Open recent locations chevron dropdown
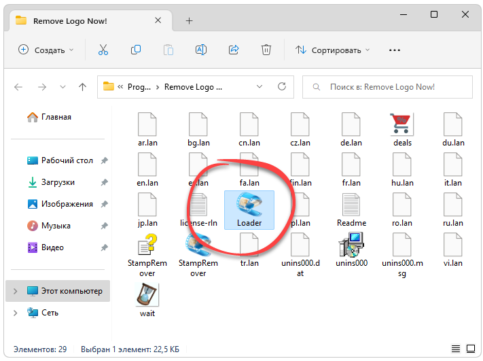 (x=62, y=87)
